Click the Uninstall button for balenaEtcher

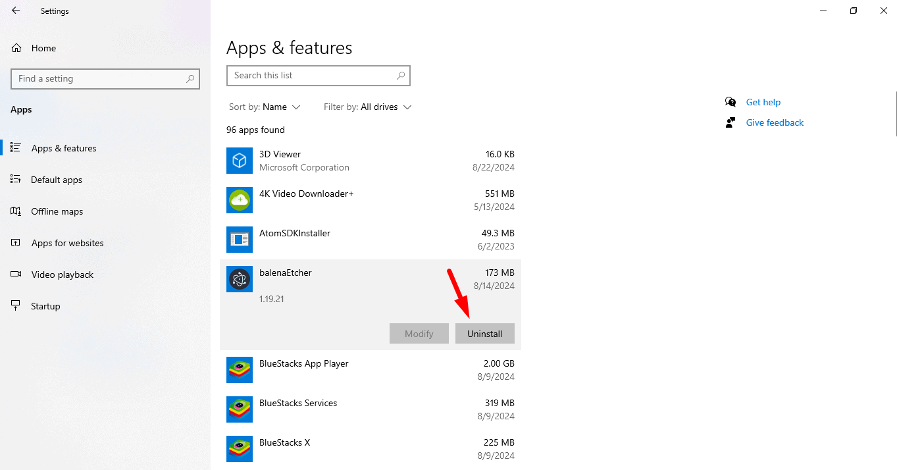point(485,334)
